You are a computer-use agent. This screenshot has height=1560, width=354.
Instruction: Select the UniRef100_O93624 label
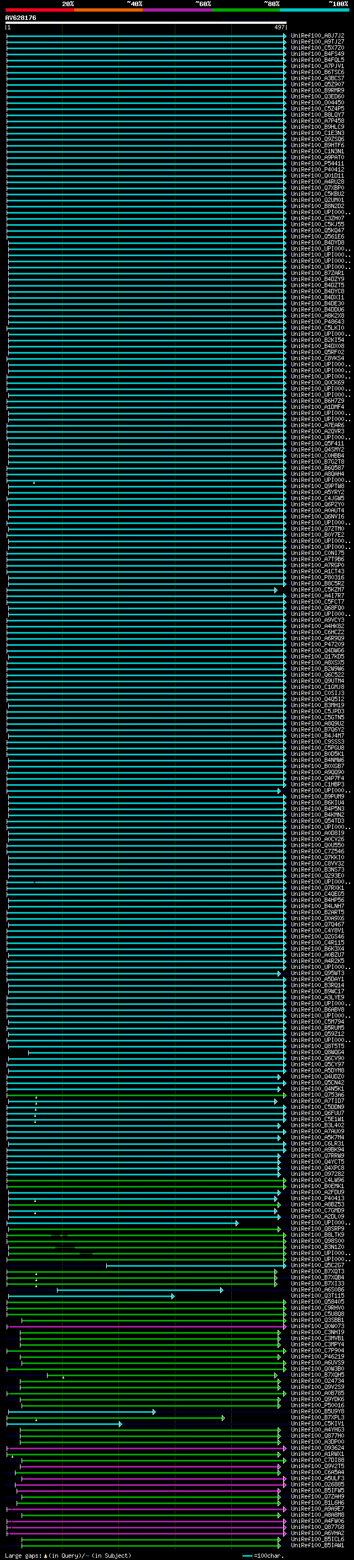317,1447
